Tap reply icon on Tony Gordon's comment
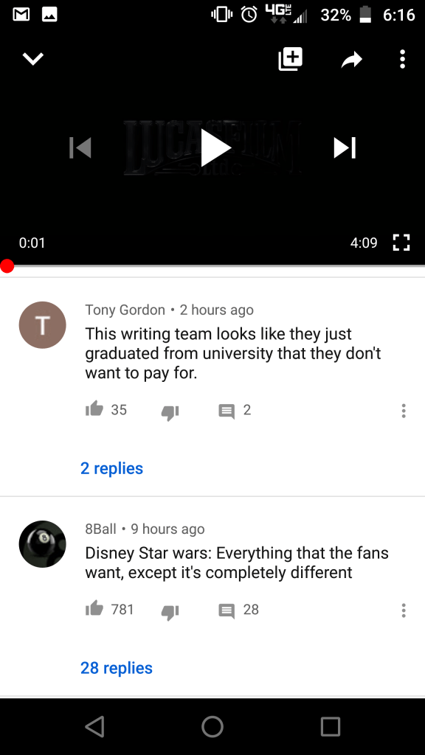 (227, 411)
